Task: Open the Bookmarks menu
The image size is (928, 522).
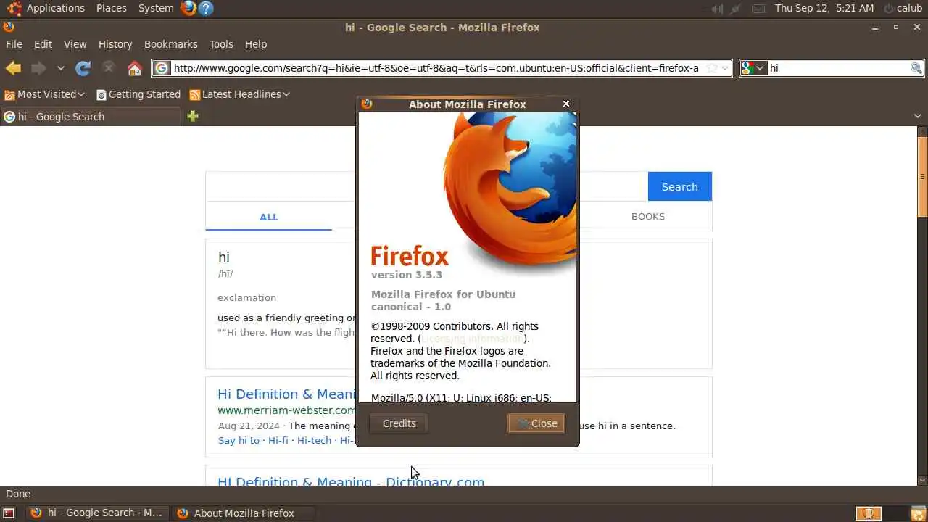Action: coord(170,44)
